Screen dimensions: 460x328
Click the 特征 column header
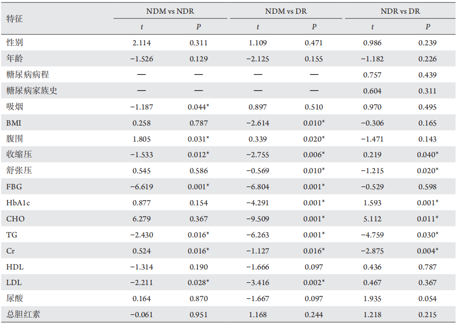(x=15, y=19)
